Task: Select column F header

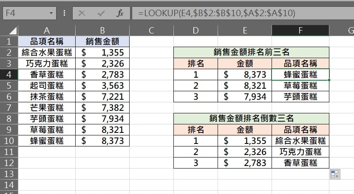Action: click(300, 31)
